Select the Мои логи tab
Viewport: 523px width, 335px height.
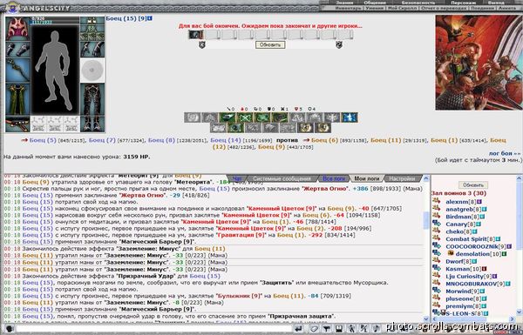[367, 179]
